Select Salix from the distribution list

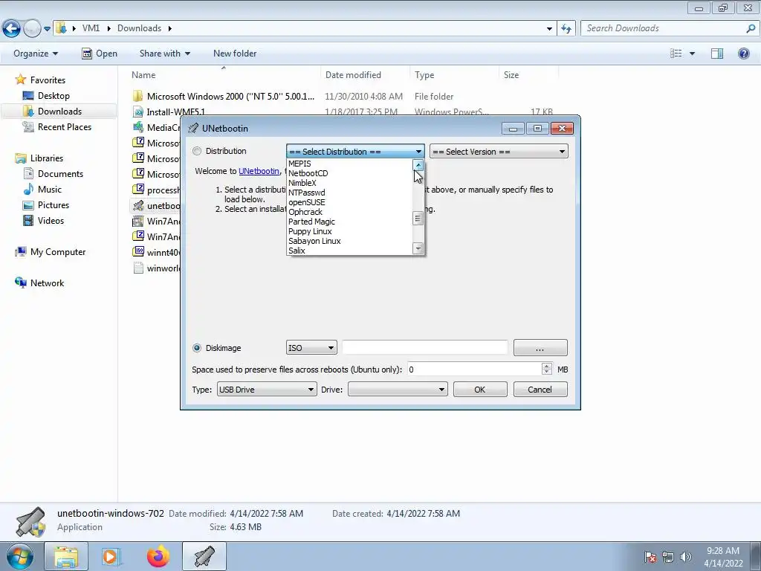point(297,251)
